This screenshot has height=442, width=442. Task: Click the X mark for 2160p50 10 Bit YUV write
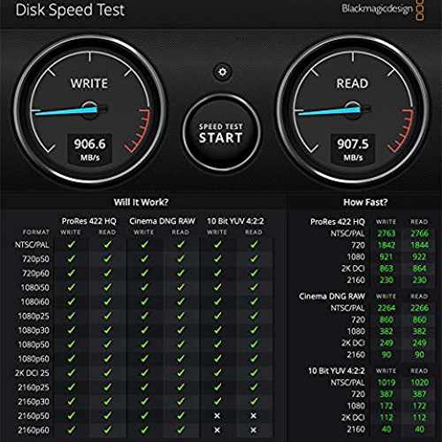click(x=217, y=415)
